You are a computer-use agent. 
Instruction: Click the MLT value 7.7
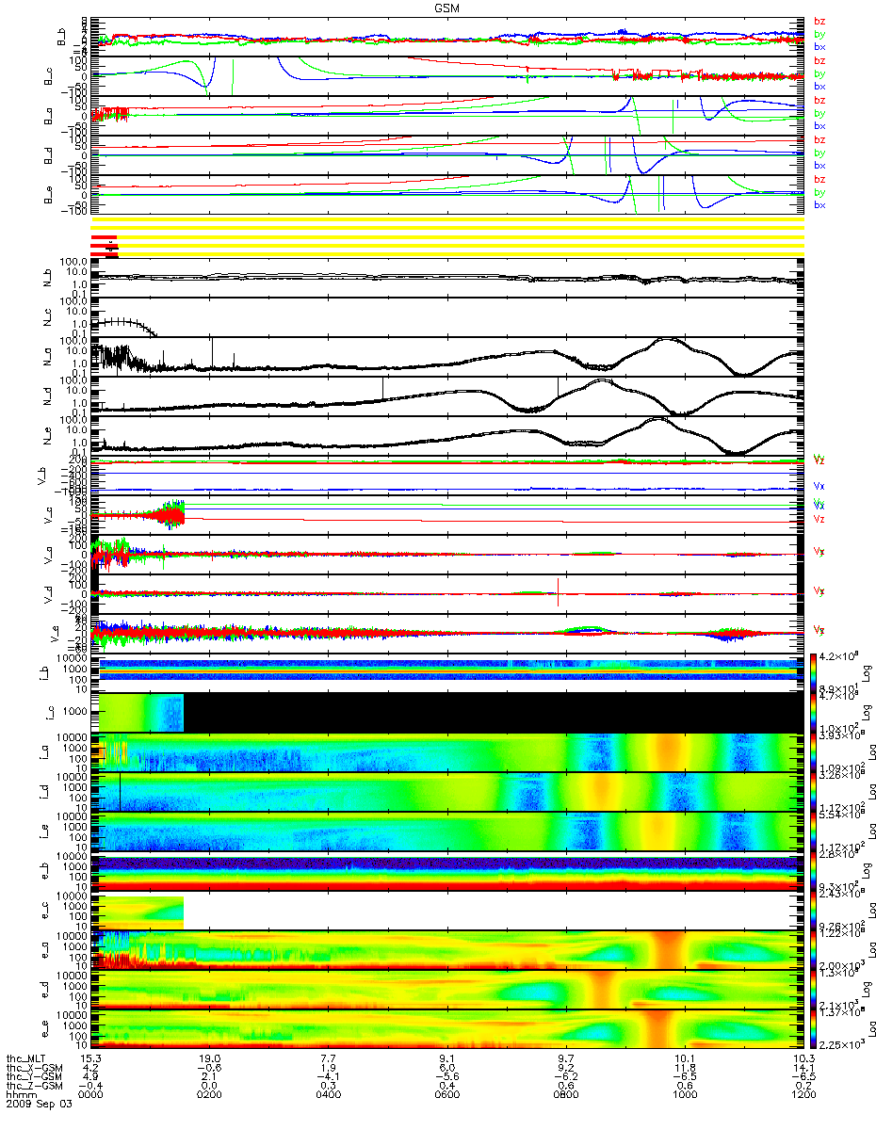point(328,1058)
